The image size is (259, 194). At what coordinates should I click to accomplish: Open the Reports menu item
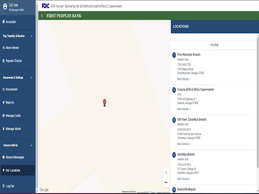coord(18,103)
